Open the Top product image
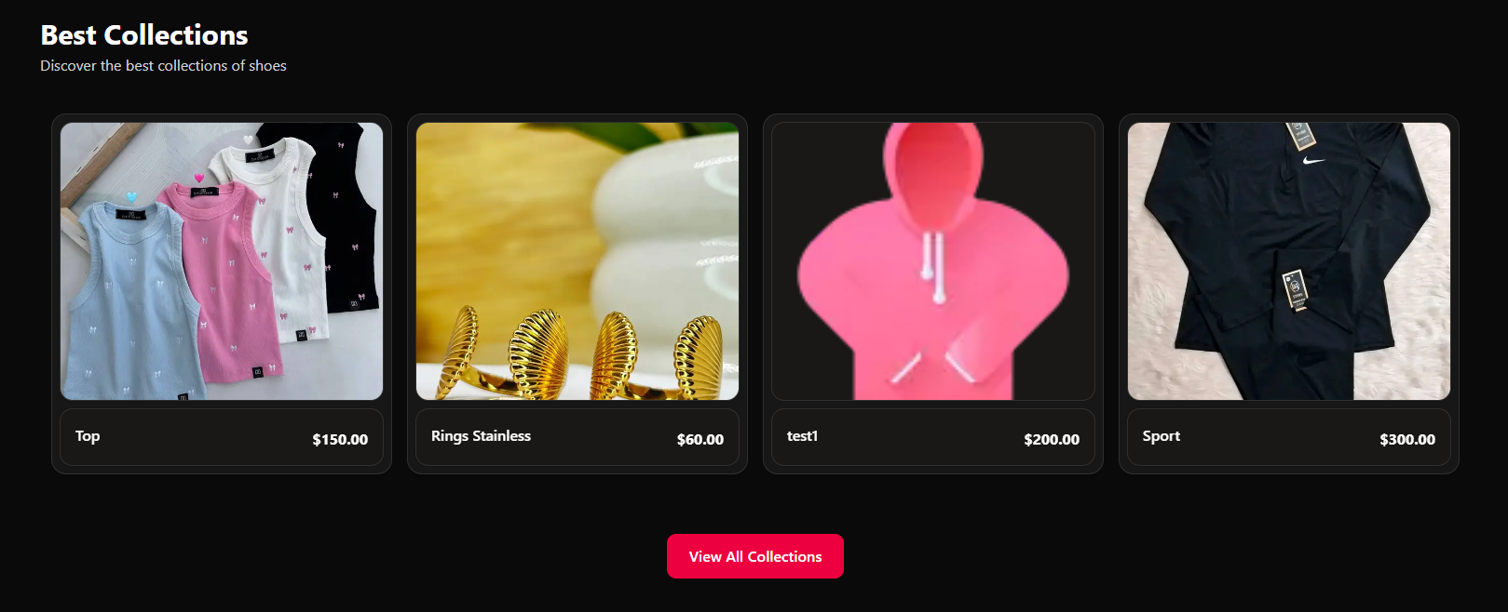The height and width of the screenshot is (612, 1508). [222, 261]
